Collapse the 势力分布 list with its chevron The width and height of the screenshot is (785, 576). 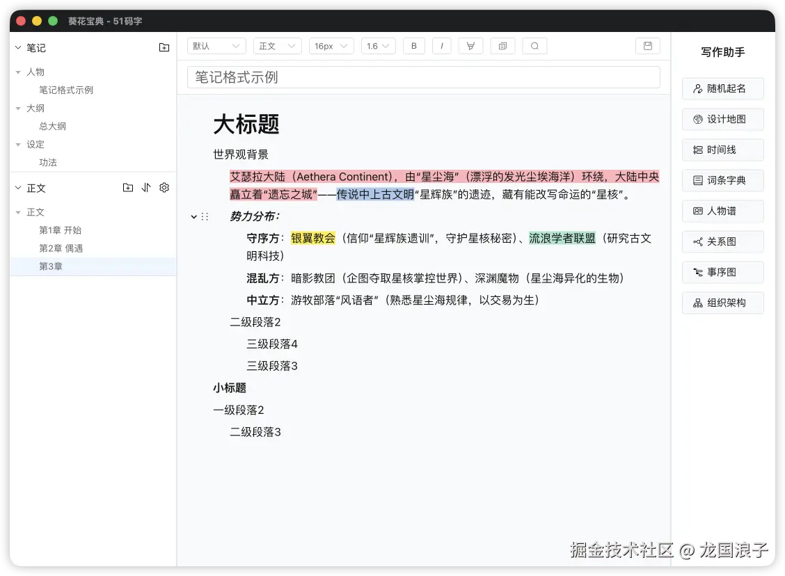194,216
